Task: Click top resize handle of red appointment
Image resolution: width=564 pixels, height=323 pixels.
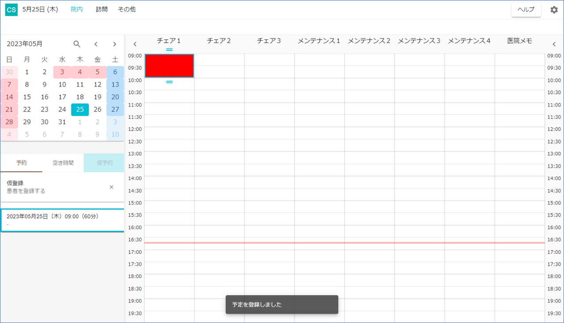Action: pyautogui.click(x=169, y=50)
